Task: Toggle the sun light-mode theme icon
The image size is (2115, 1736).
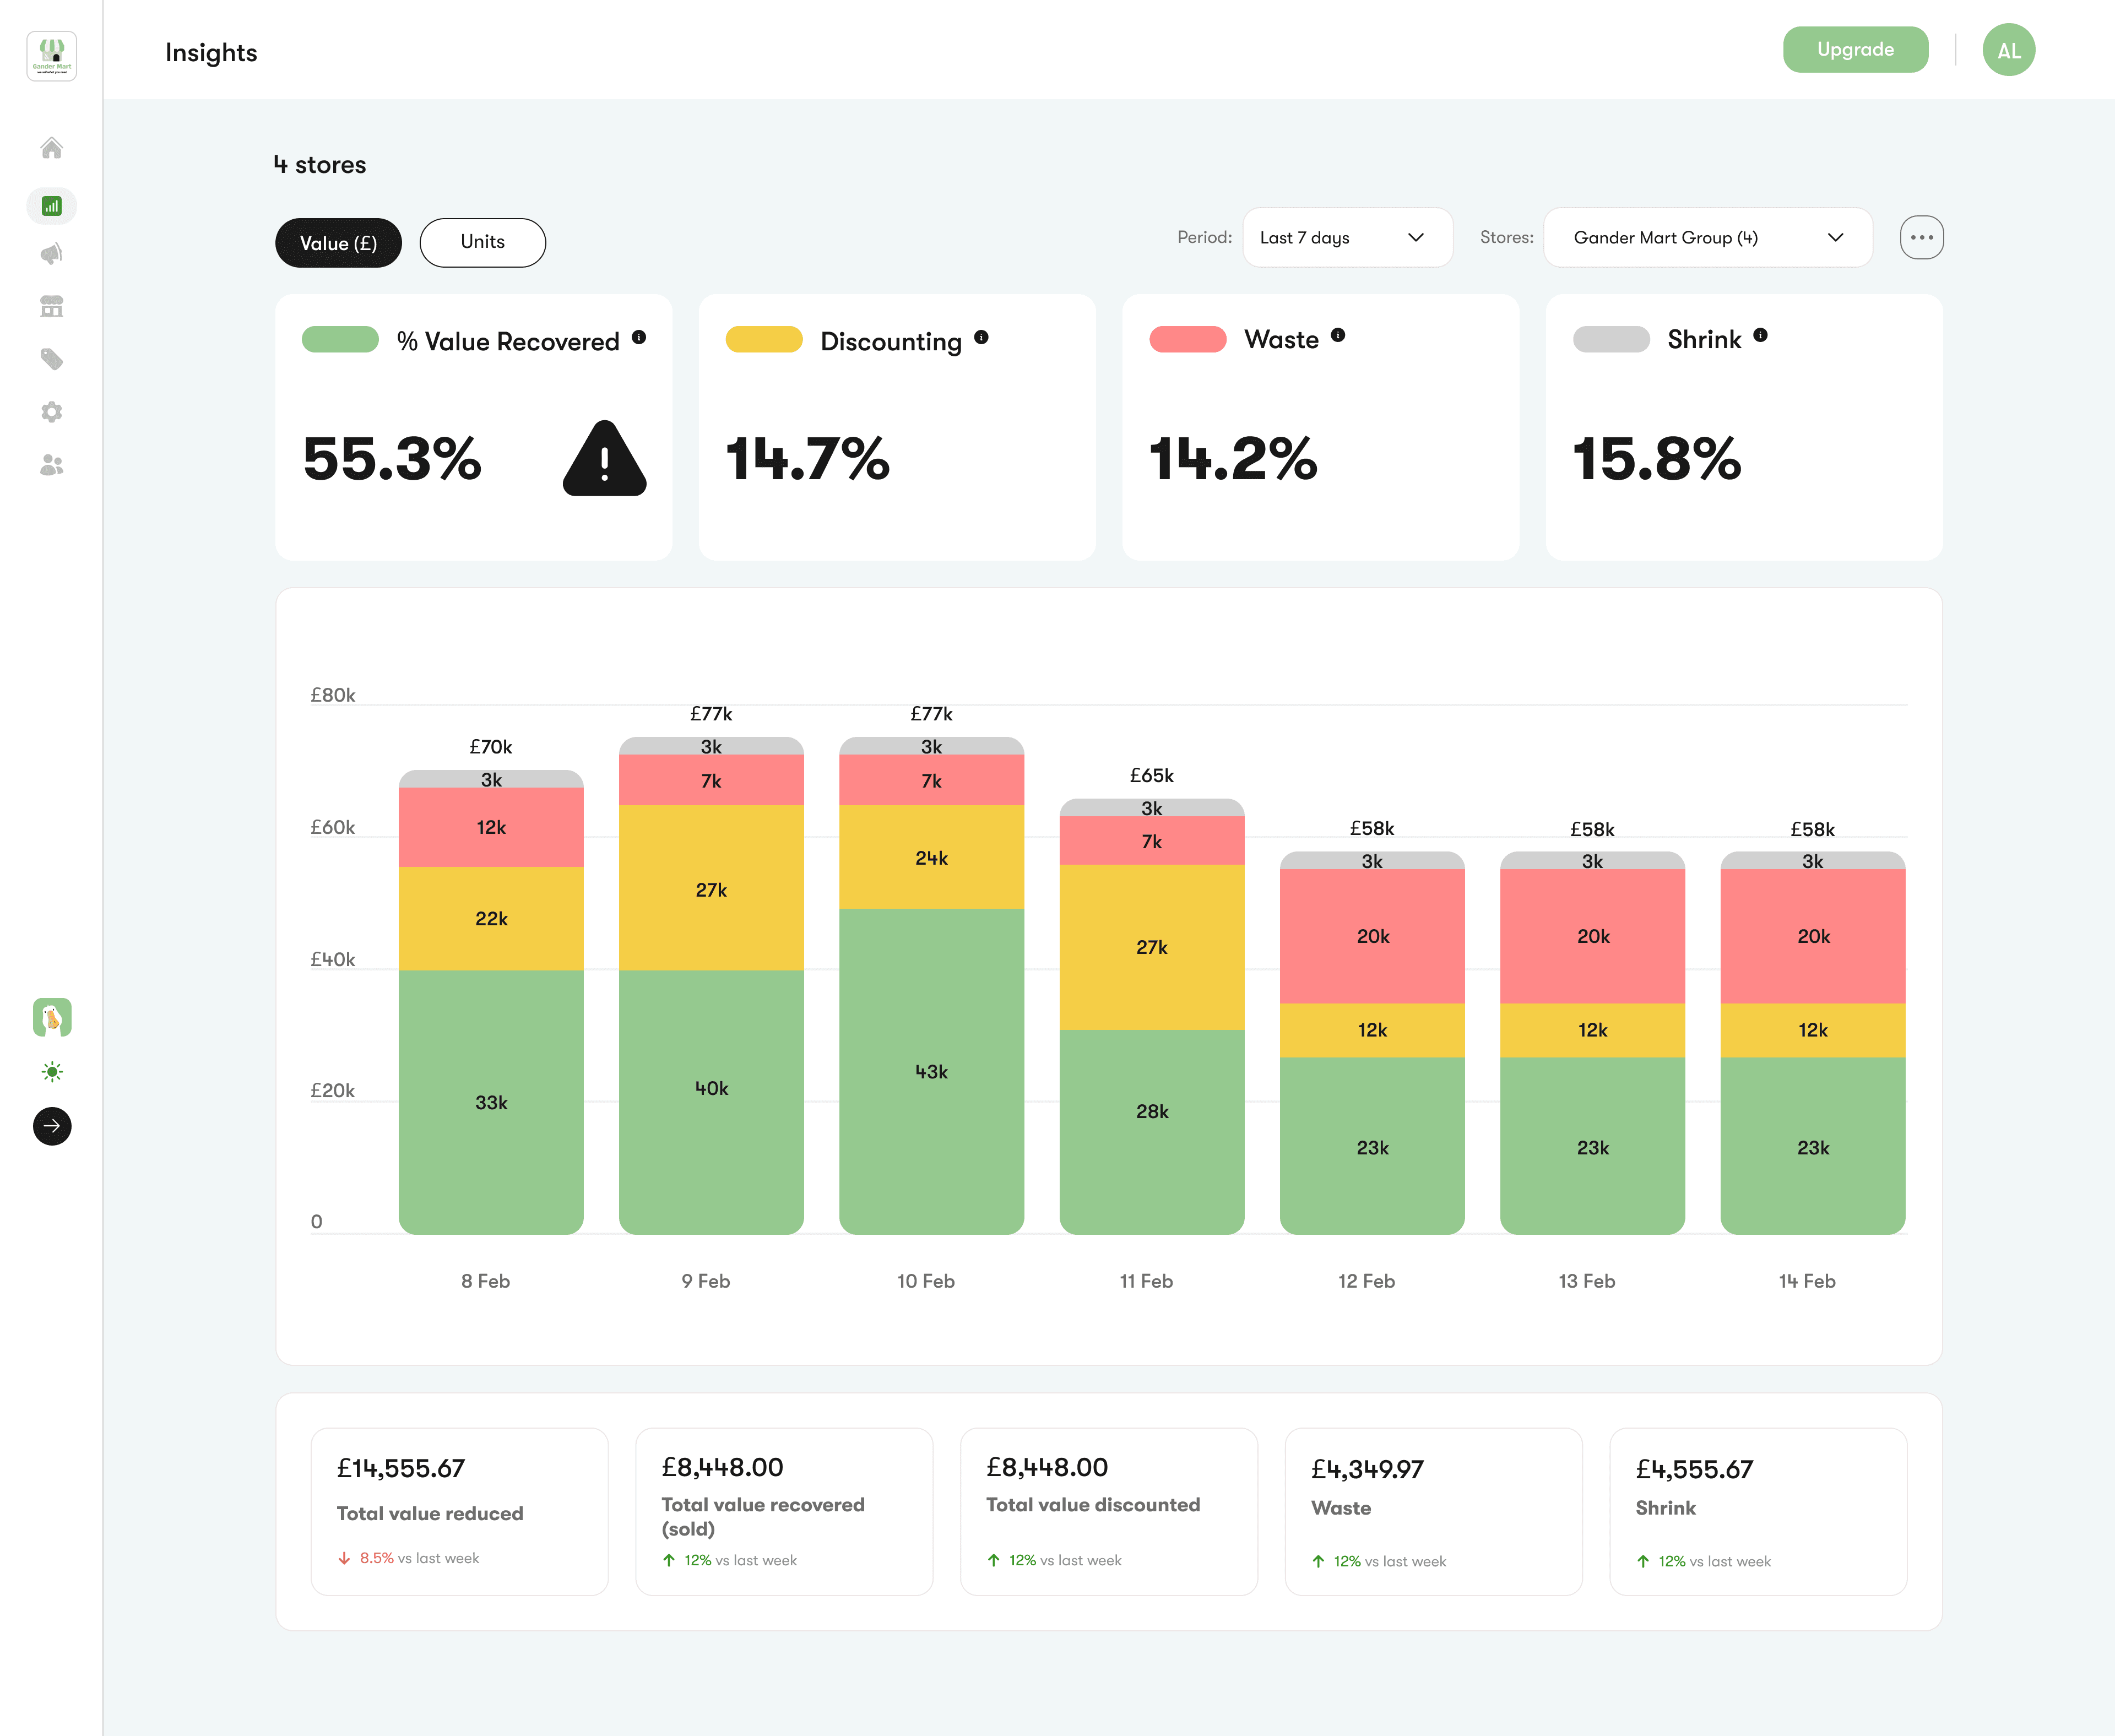Action: 52,1072
